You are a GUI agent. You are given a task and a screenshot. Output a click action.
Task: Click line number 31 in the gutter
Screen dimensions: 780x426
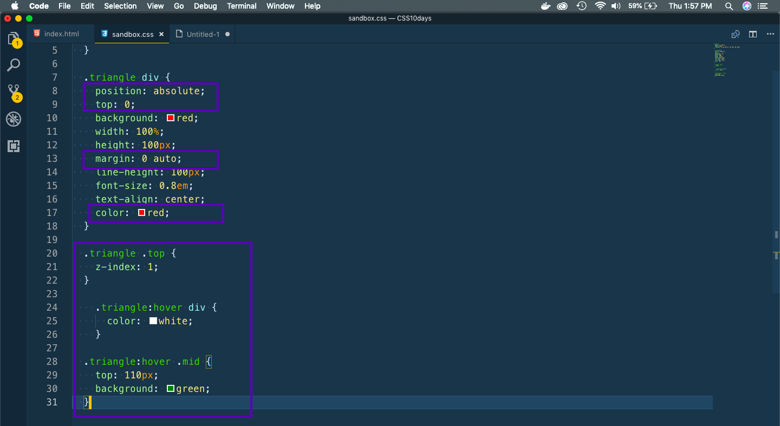pos(52,402)
